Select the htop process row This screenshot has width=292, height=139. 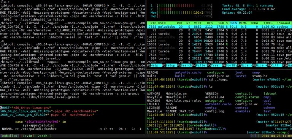point(219,44)
